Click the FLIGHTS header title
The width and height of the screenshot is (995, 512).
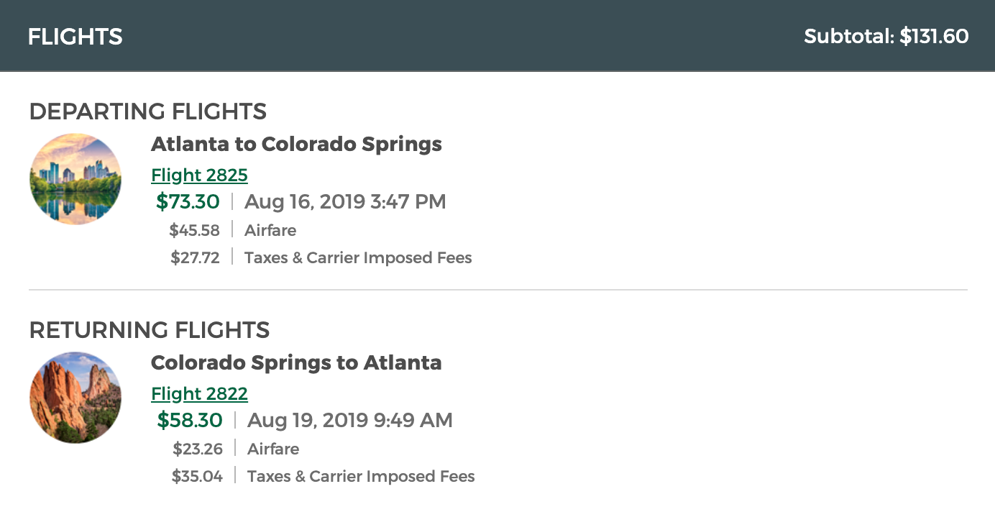(x=75, y=37)
